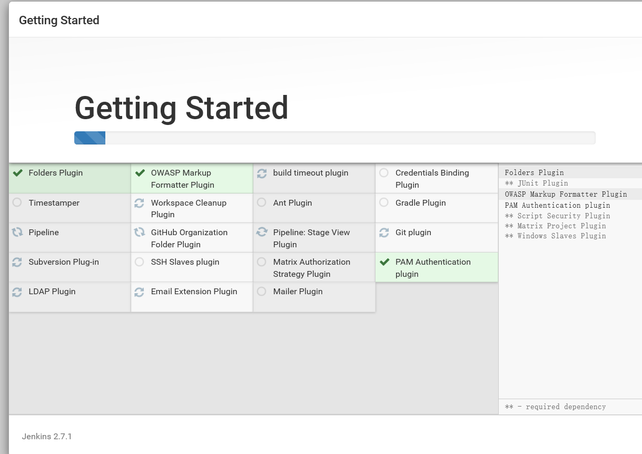Click the Getting Started dialog title

pos(59,21)
